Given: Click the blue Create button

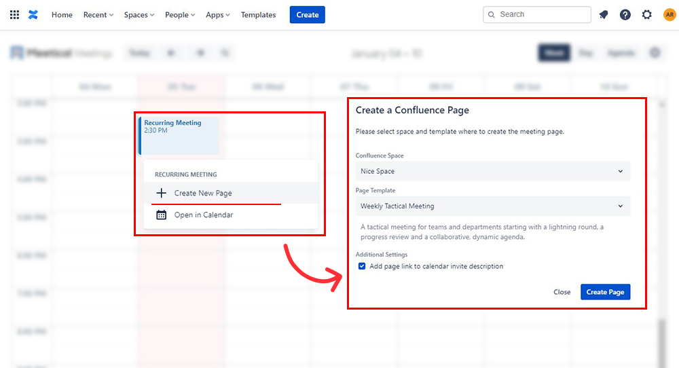Looking at the screenshot, I should pyautogui.click(x=308, y=15).
